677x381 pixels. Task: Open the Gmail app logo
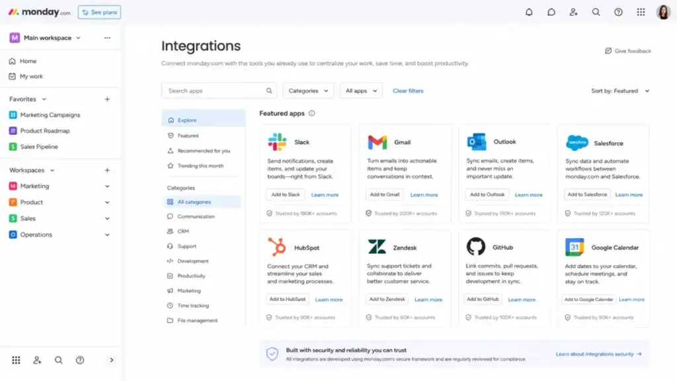pos(378,142)
